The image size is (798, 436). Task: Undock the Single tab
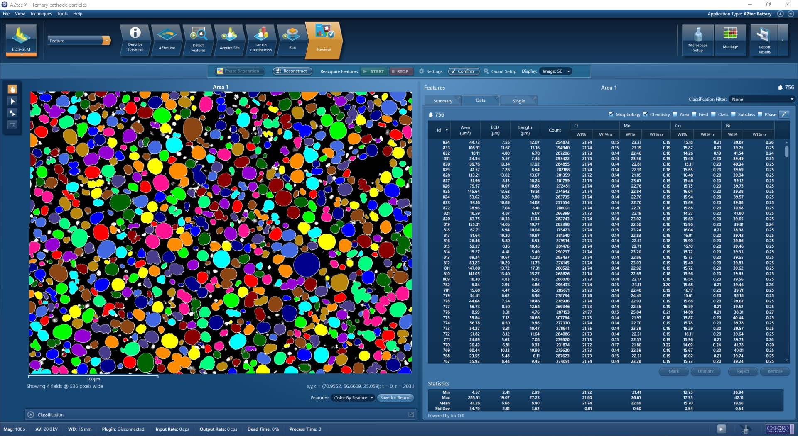pos(534,98)
